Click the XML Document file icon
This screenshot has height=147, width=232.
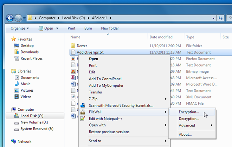[x=73, y=97]
